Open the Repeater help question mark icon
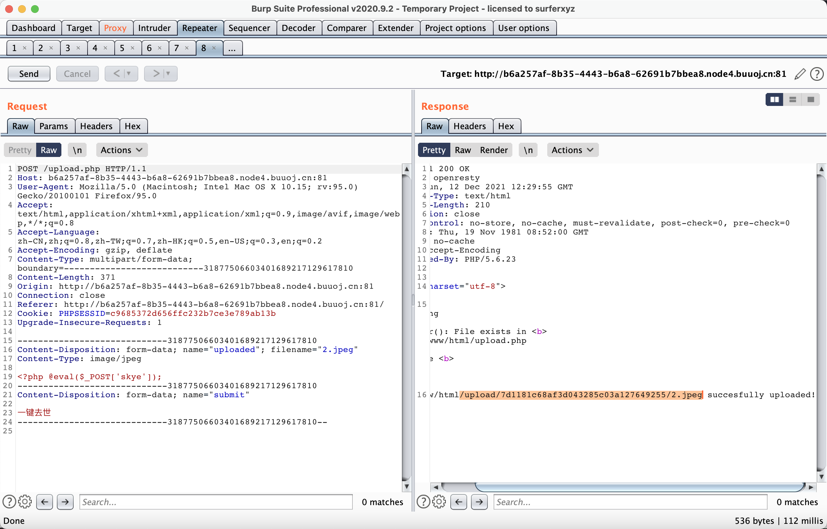827x529 pixels. (x=817, y=74)
